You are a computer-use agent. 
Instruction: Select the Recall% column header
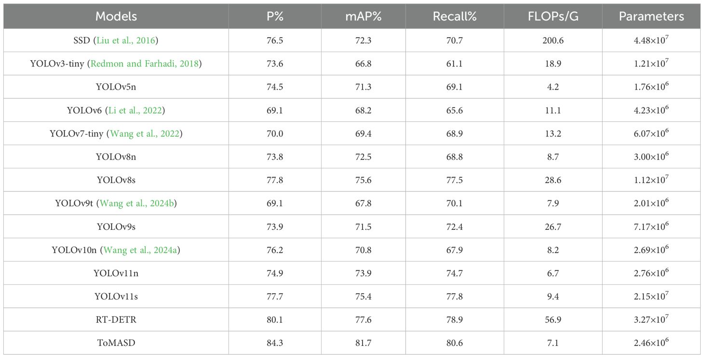click(455, 16)
